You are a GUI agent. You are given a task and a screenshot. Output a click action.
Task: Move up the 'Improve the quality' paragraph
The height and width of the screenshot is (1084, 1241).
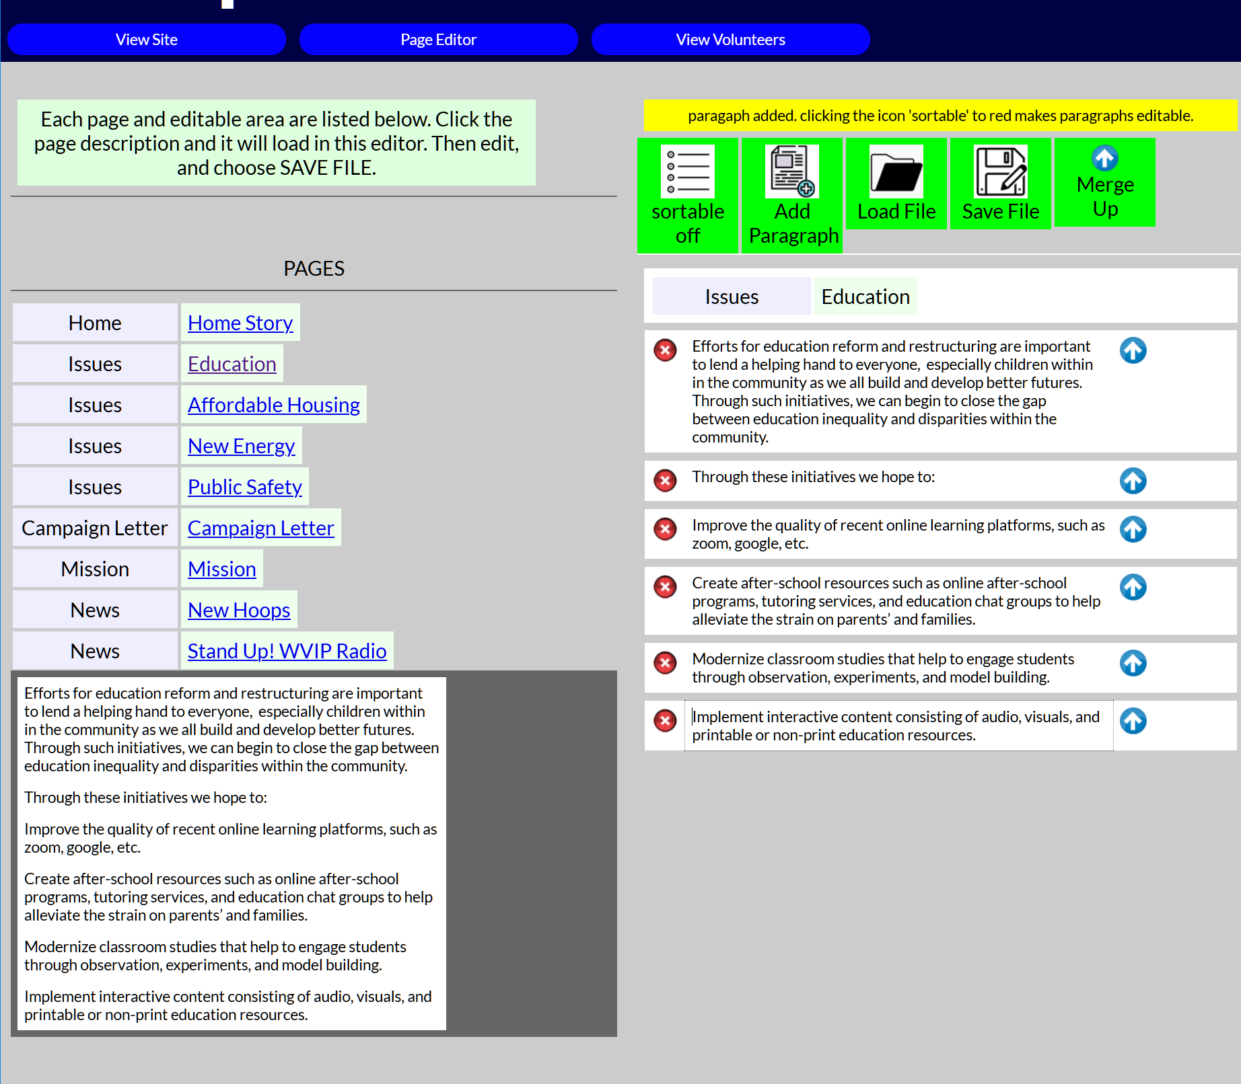click(1133, 529)
